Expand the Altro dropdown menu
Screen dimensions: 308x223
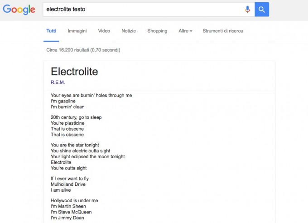pyautogui.click(x=185, y=31)
